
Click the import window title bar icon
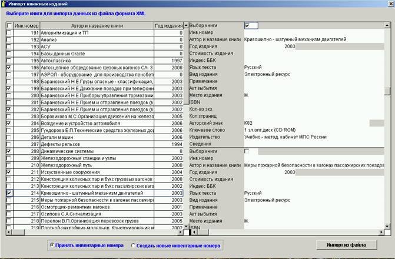click(4, 4)
